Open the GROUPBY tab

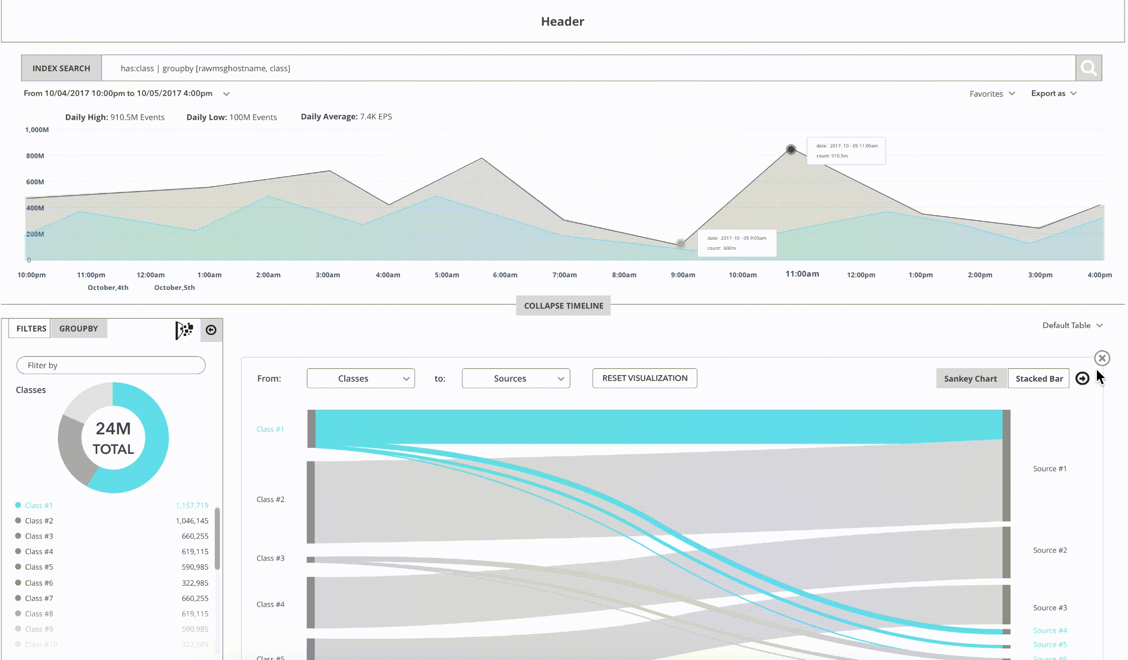pyautogui.click(x=79, y=328)
